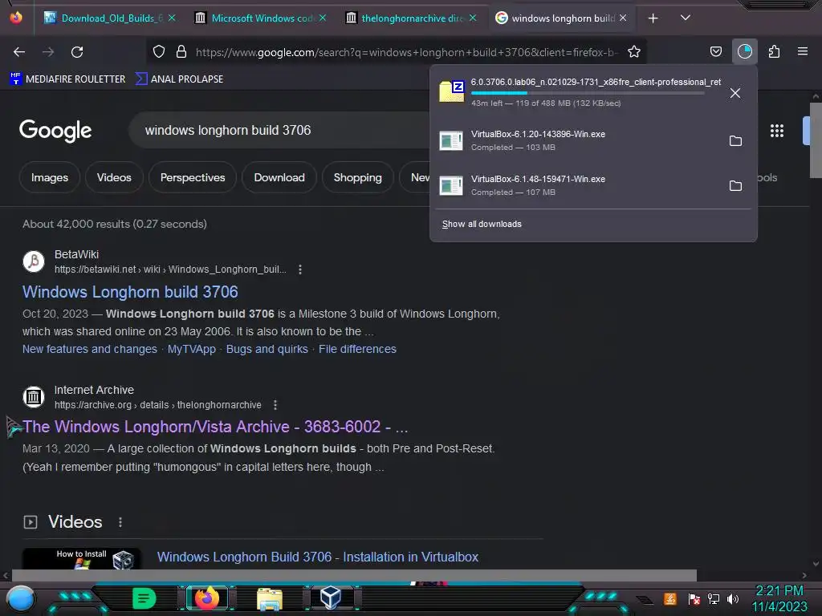The height and width of the screenshot is (616, 822).
Task: Open a new tab with plus button
Action: [x=653, y=18]
